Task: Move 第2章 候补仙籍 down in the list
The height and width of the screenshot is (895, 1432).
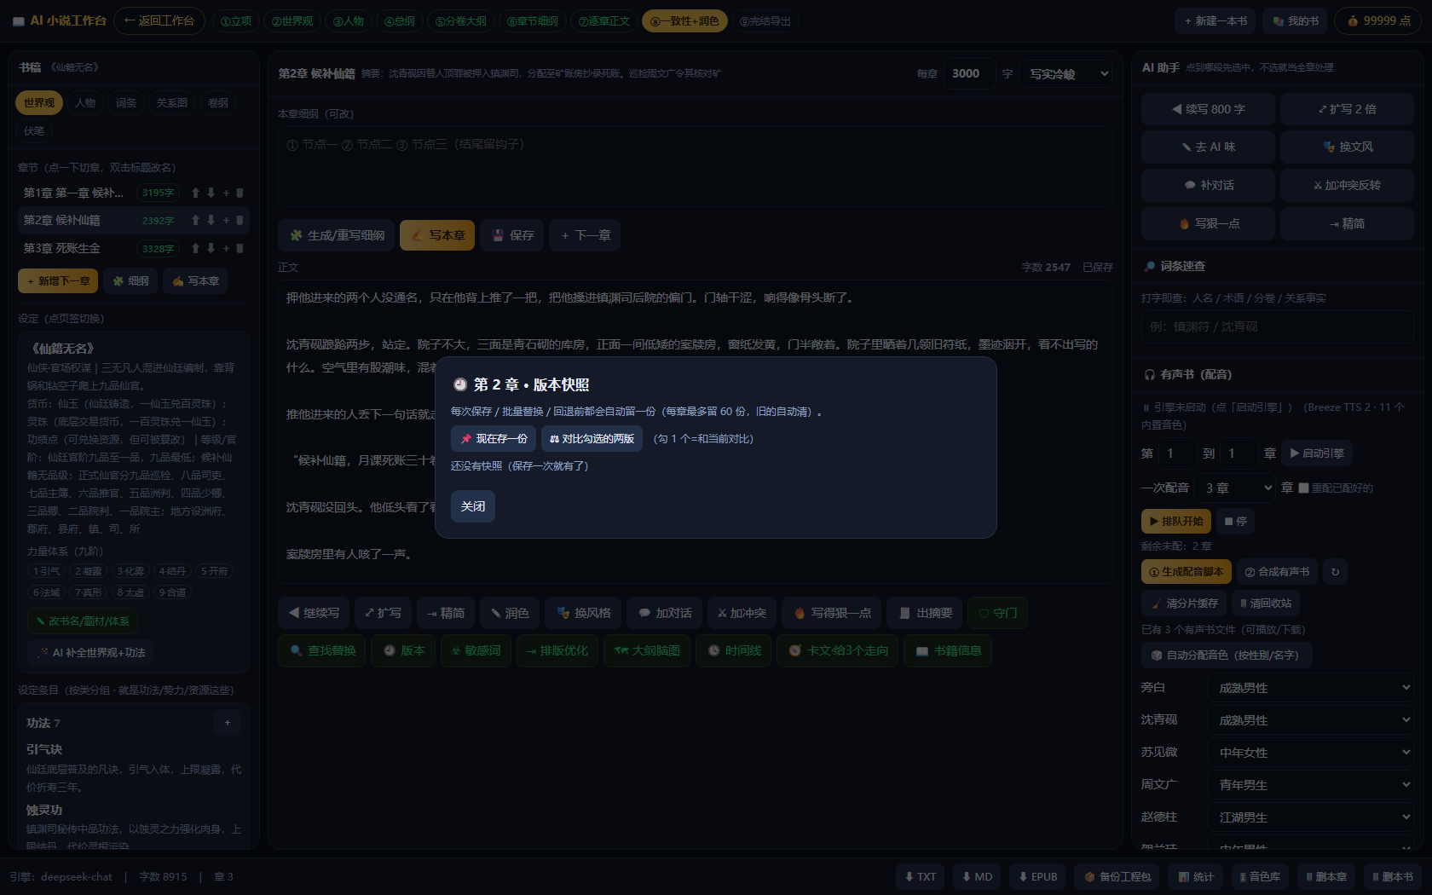Action: (211, 221)
